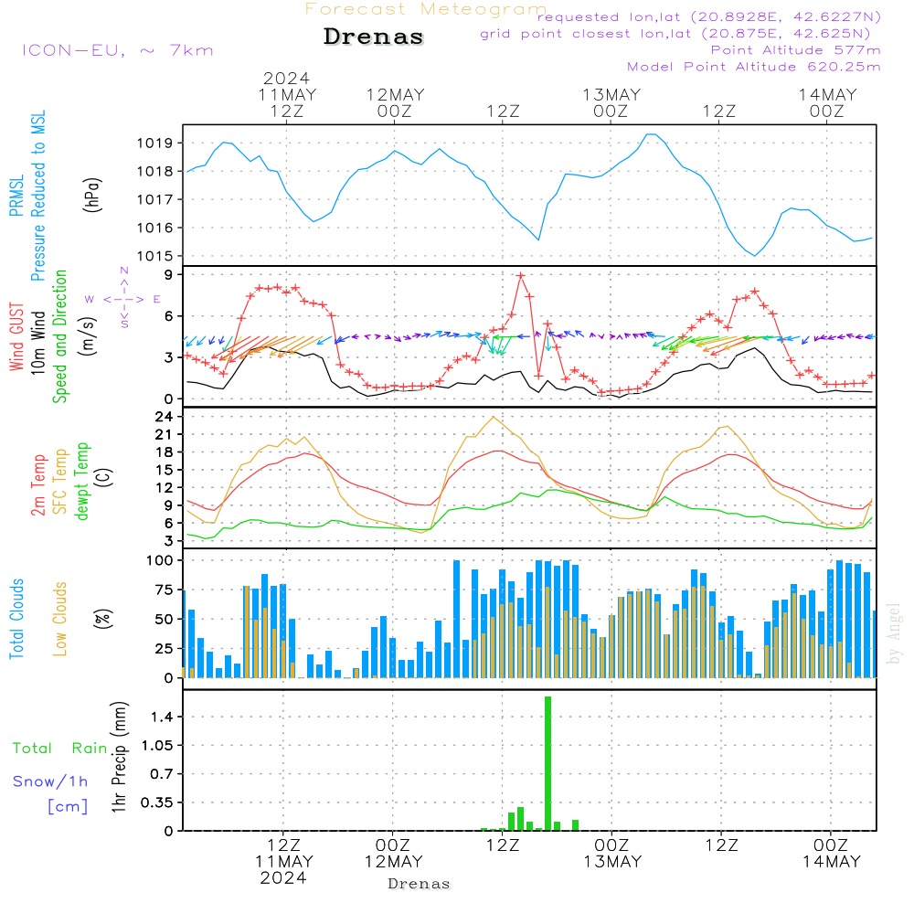This screenshot has width=914, height=914.
Task: Click the '1hr Precip (mm)' axis label
Action: (x=119, y=757)
